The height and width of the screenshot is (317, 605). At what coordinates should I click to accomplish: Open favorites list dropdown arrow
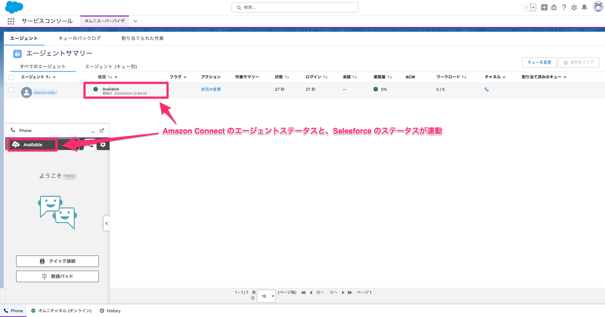pyautogui.click(x=533, y=7)
